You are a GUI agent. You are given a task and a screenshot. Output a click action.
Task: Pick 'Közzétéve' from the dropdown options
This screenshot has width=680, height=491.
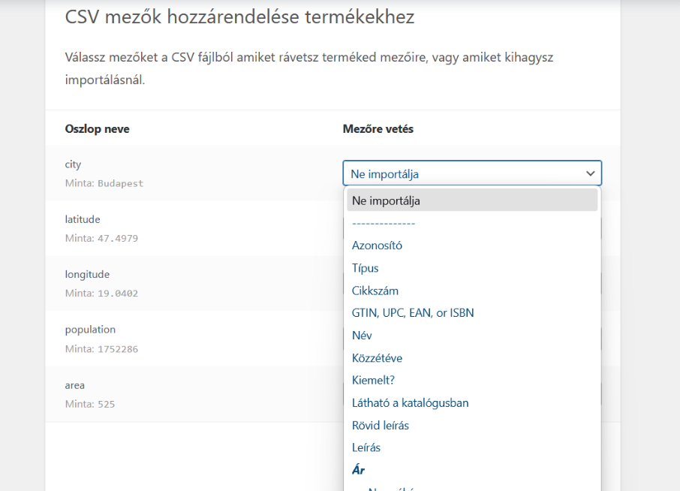tap(377, 358)
